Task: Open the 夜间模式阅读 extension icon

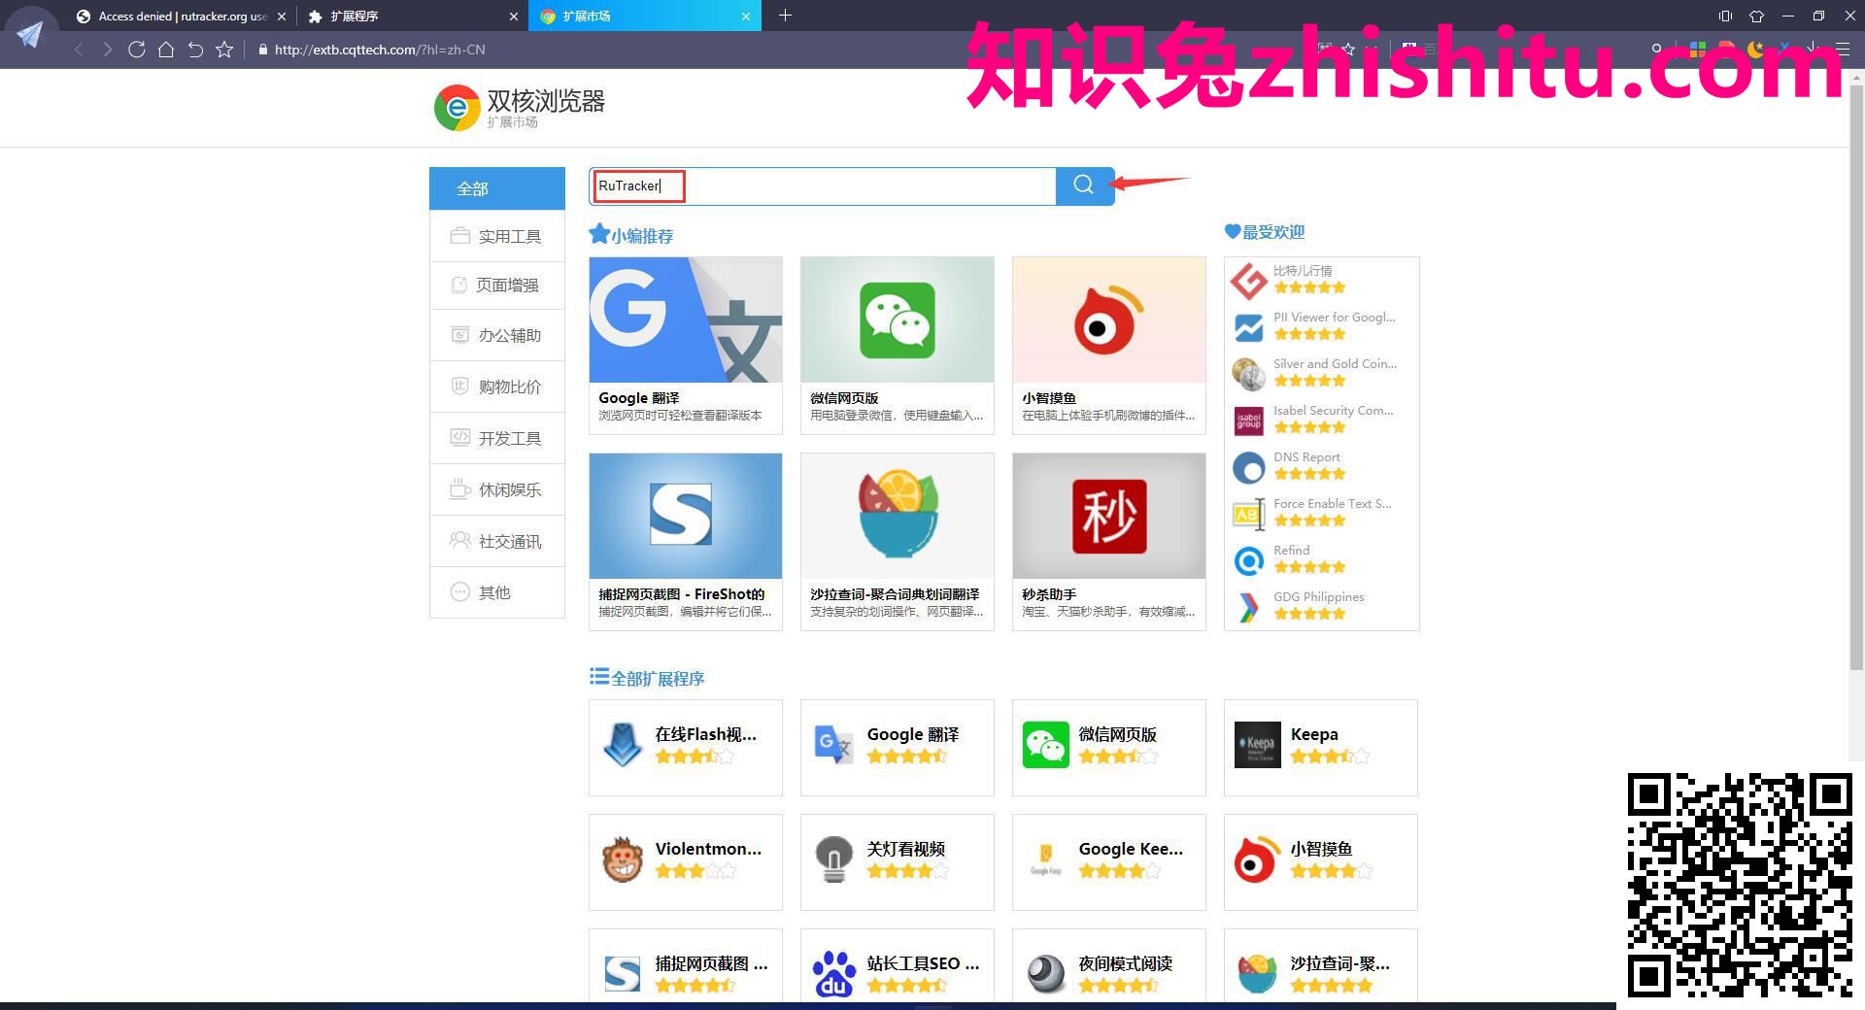Action: point(1046,974)
